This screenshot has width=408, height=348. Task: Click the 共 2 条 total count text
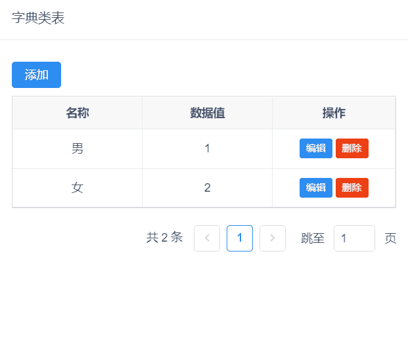pos(164,238)
